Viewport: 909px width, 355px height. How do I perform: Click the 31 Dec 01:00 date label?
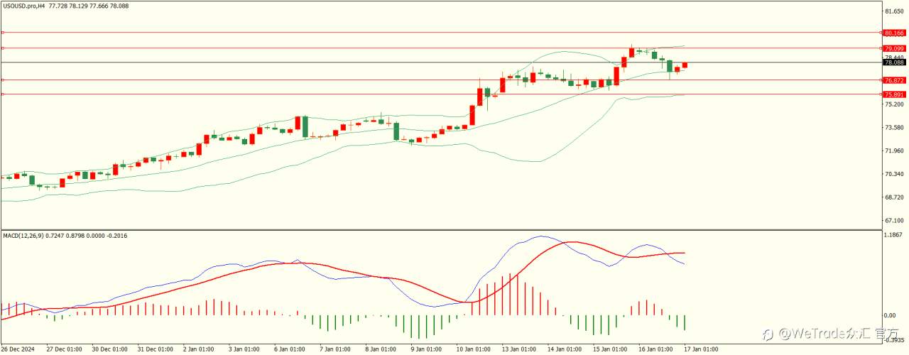[155, 349]
